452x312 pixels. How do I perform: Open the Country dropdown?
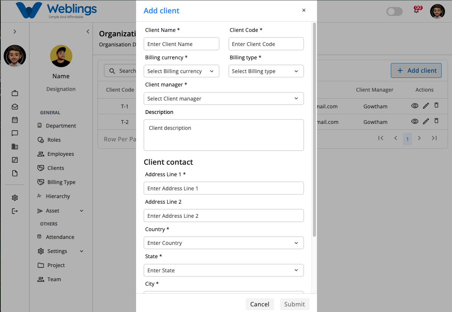tap(224, 243)
